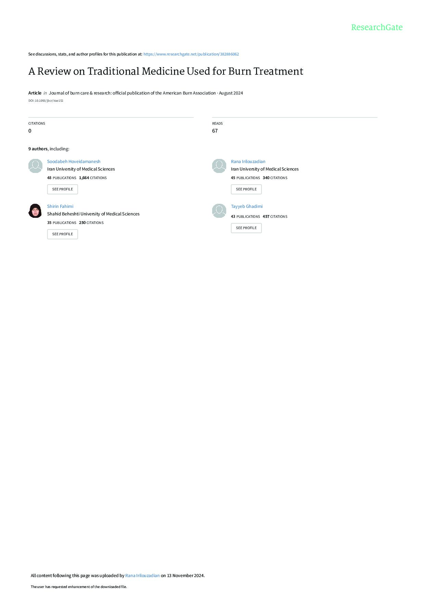This screenshot has height=600, width=424.
Task: Click the Reads count value
Action: point(215,131)
